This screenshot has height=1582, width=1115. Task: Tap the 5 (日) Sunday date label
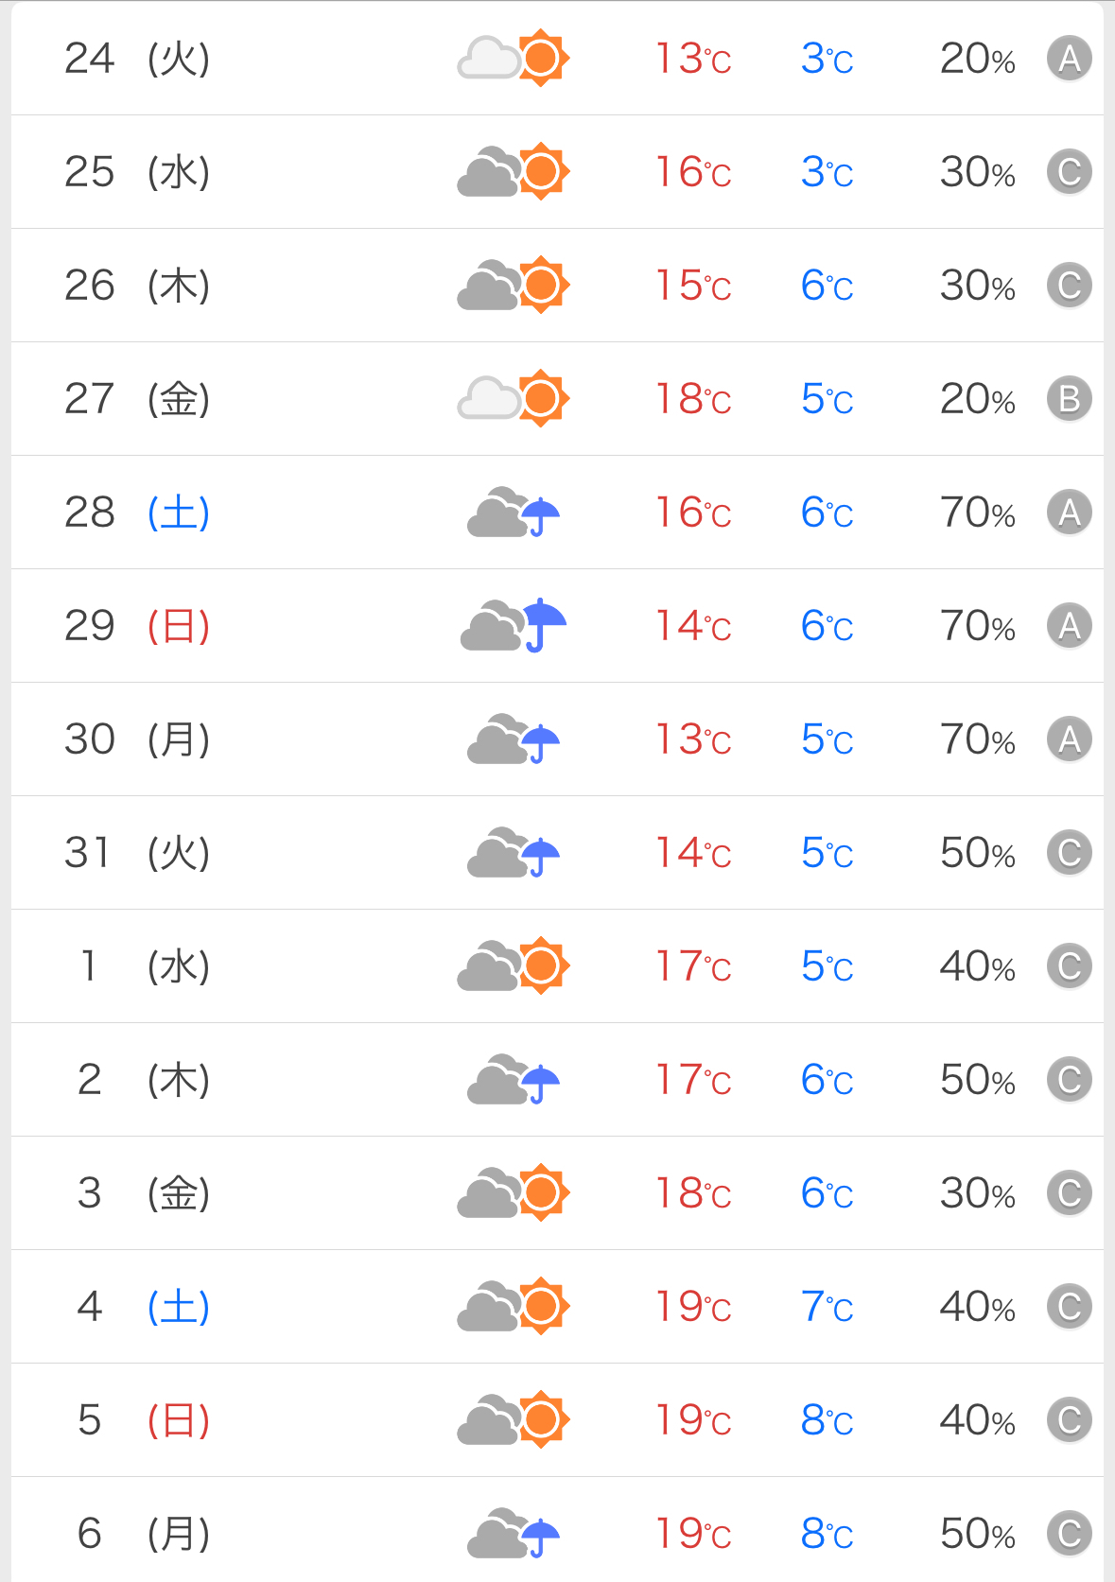point(144,1420)
